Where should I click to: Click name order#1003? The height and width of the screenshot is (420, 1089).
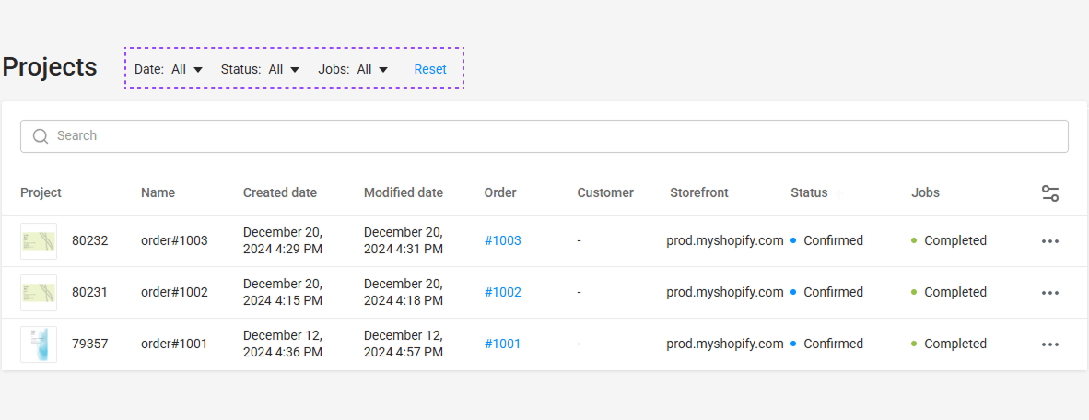[174, 241]
